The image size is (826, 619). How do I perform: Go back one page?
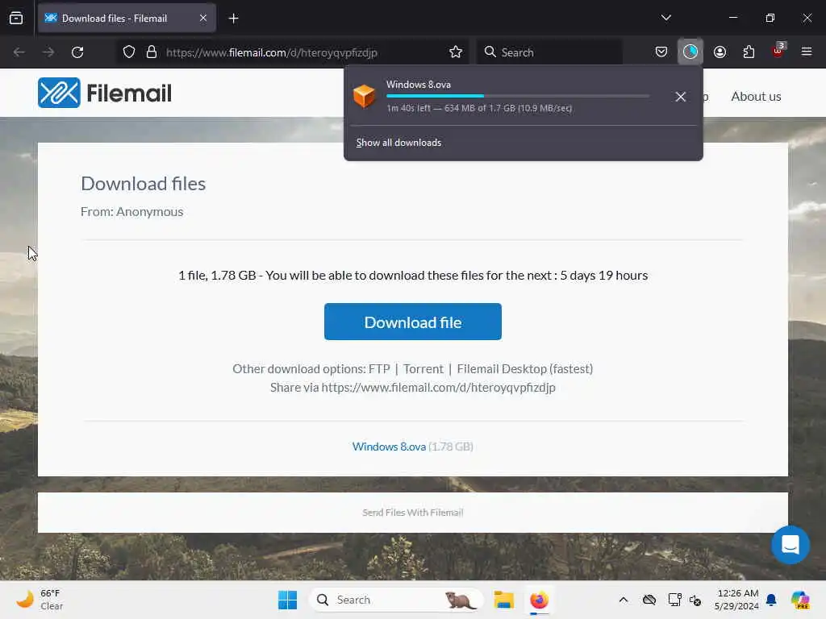pyautogui.click(x=19, y=52)
